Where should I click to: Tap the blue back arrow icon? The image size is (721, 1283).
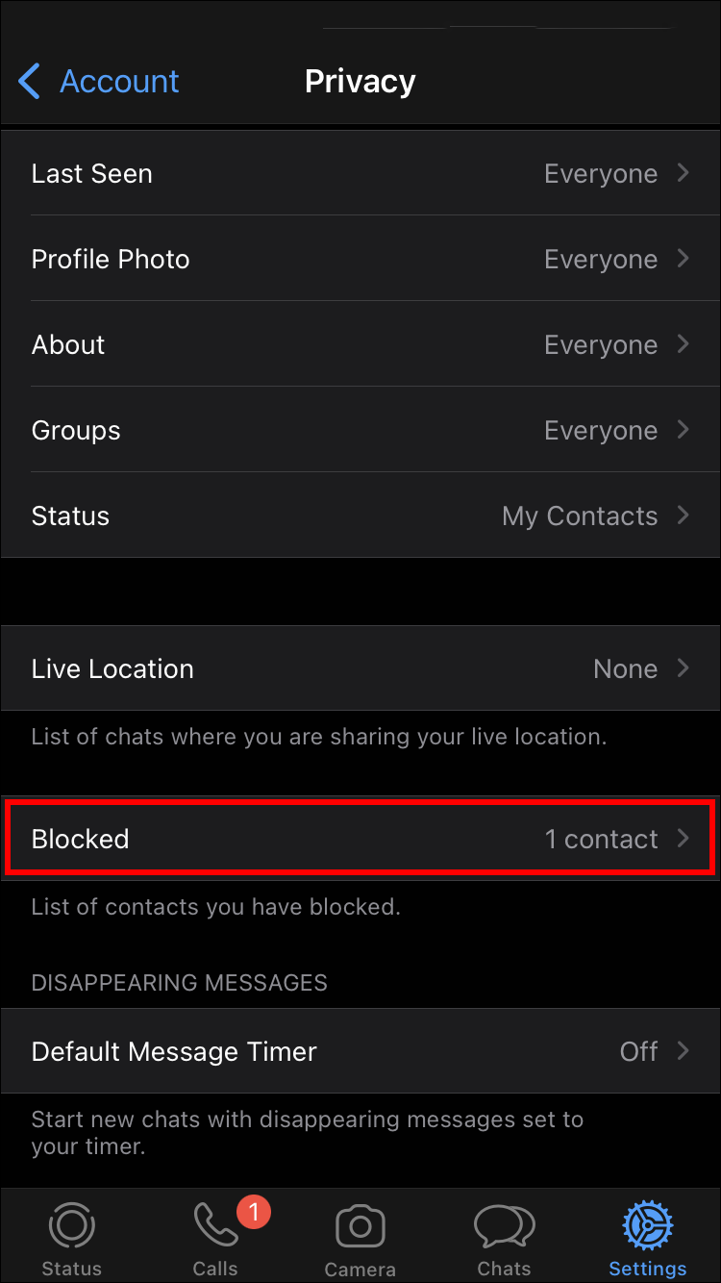(30, 82)
